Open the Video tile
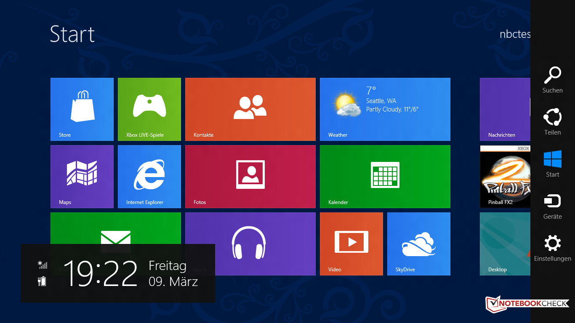This screenshot has width=575, height=323. (351, 244)
